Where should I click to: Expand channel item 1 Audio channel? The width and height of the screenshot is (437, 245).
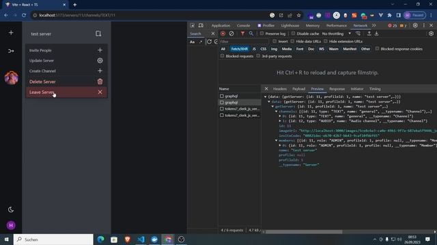[x=280, y=121]
